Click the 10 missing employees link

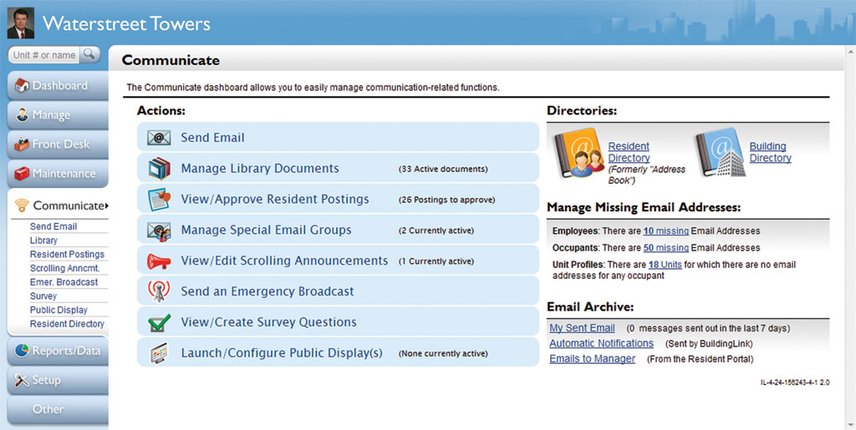coord(665,231)
